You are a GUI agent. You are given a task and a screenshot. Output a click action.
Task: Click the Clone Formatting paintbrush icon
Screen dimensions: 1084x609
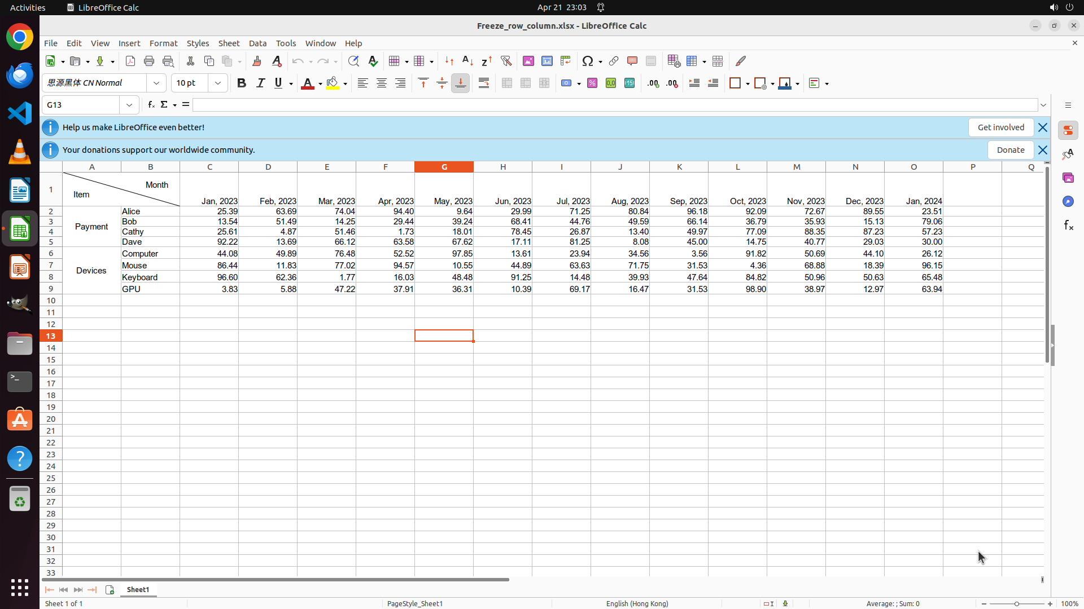pos(257,61)
